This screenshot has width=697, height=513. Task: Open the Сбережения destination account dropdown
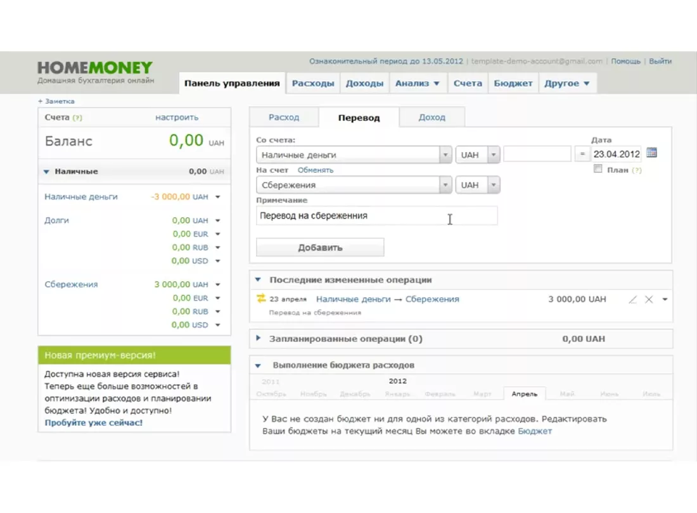(445, 185)
